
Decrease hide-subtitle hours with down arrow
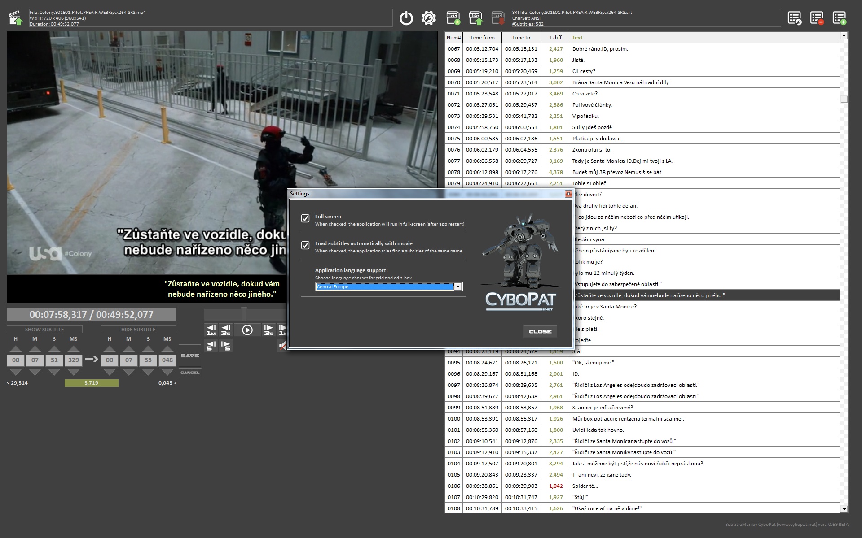(x=110, y=372)
